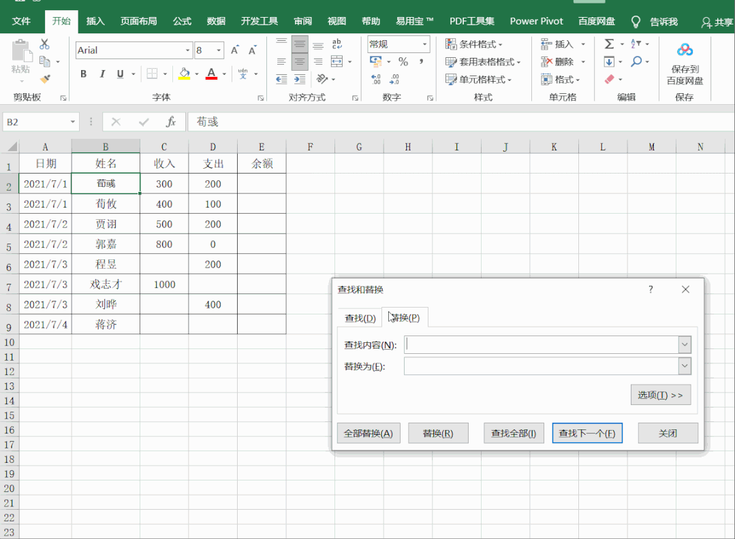Click the percent style icon
Image resolution: width=735 pixels, height=539 pixels.
403,62
